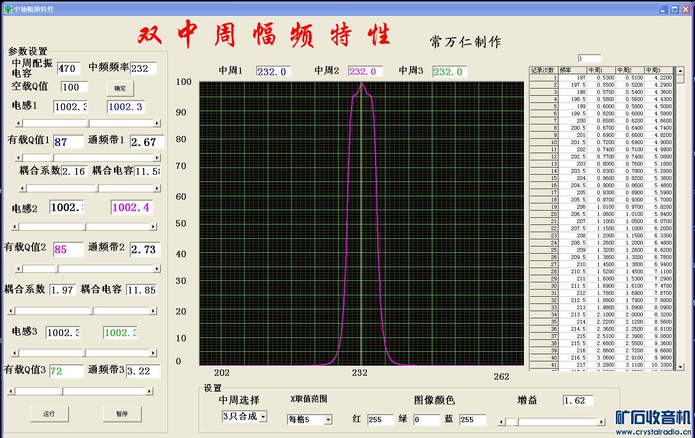Click the right arrow of 增益 slider
This screenshot has height=438, width=695.
click(x=601, y=422)
